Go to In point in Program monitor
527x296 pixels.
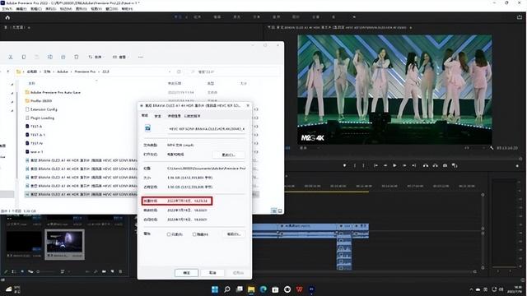coord(375,165)
